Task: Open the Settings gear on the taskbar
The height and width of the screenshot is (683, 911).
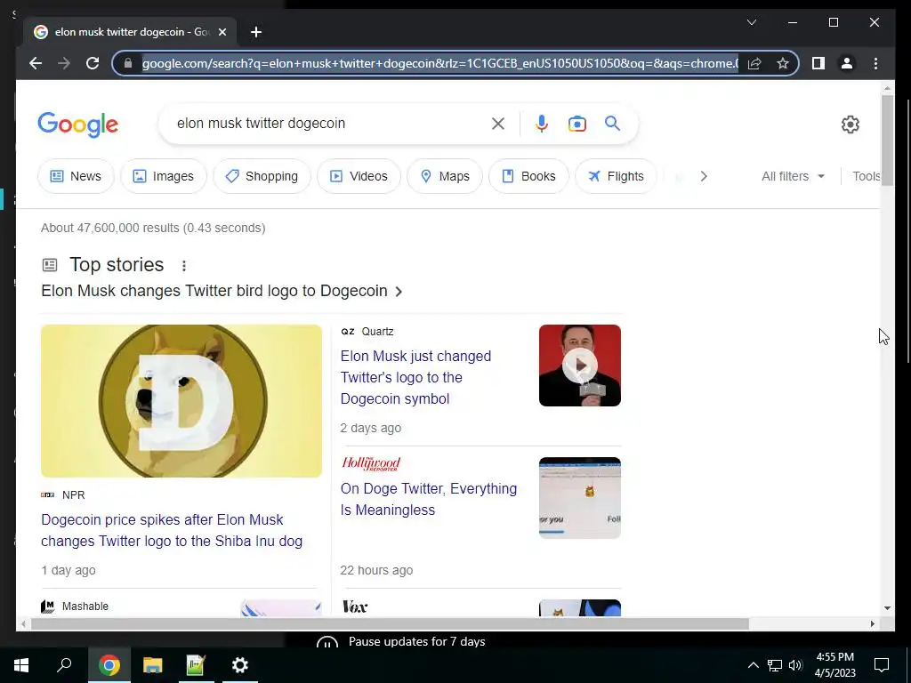Action: point(240,665)
